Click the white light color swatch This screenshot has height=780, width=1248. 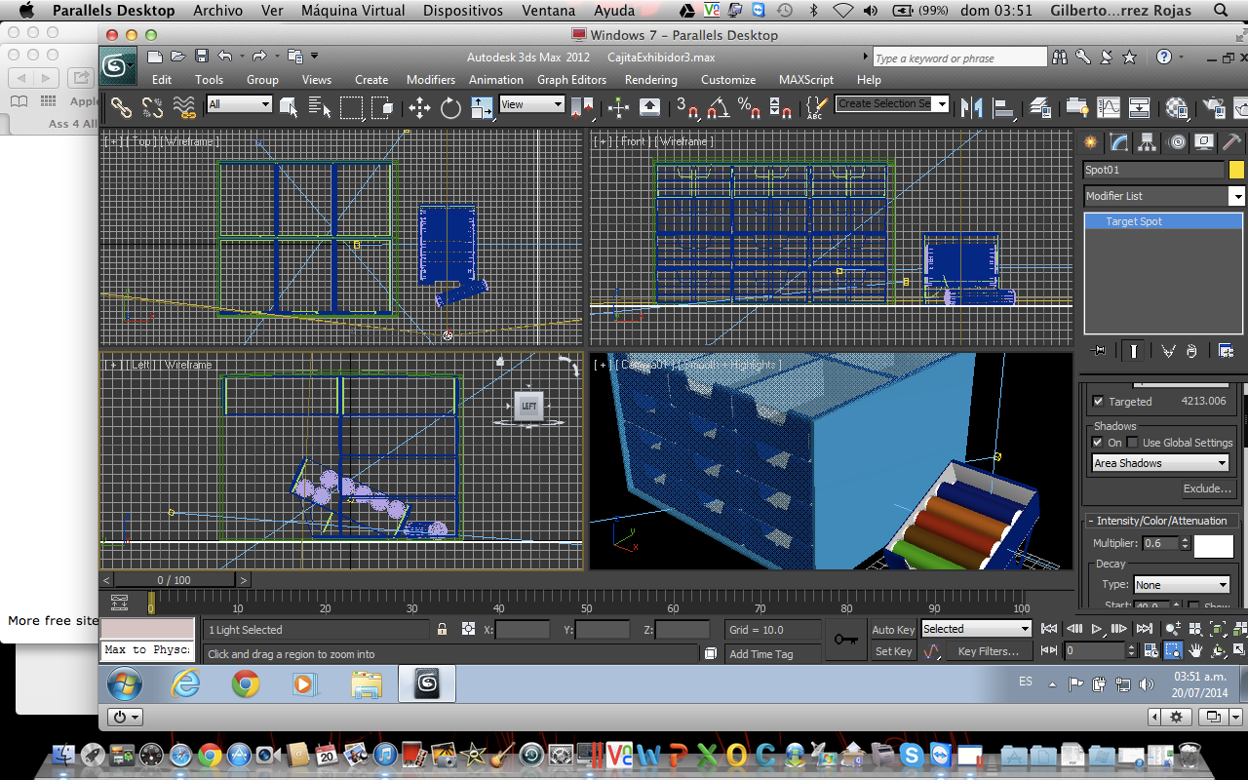click(x=1214, y=546)
